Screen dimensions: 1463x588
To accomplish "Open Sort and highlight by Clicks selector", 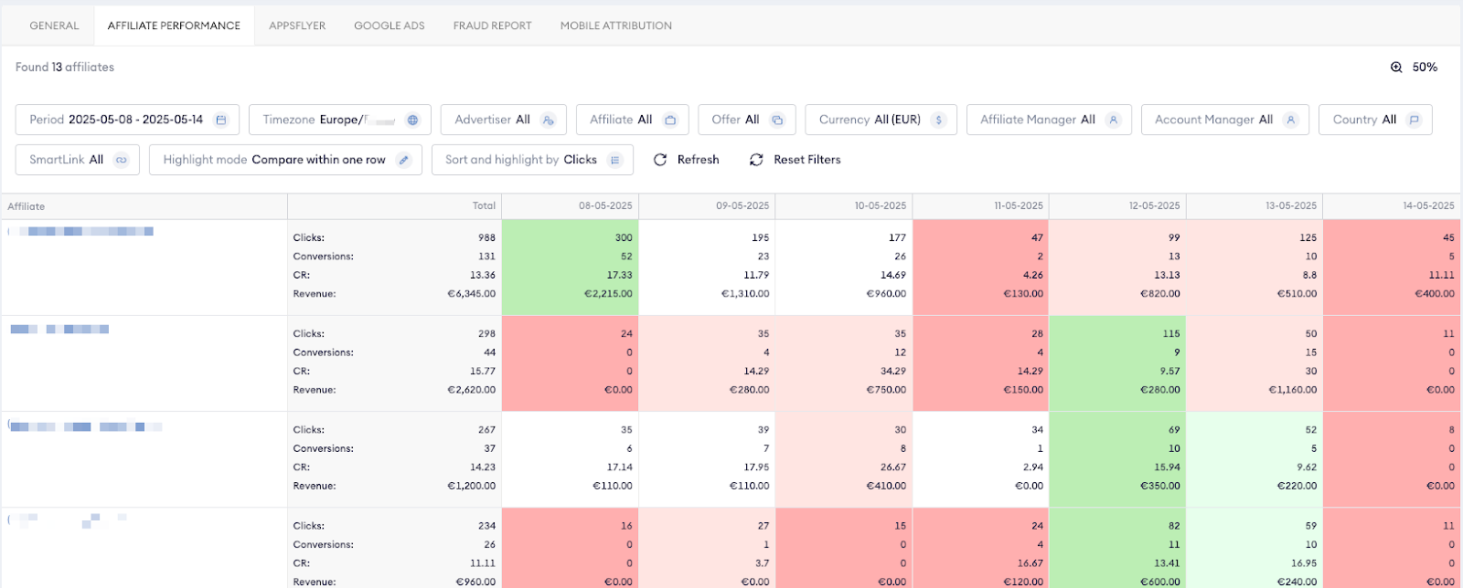I will [532, 160].
